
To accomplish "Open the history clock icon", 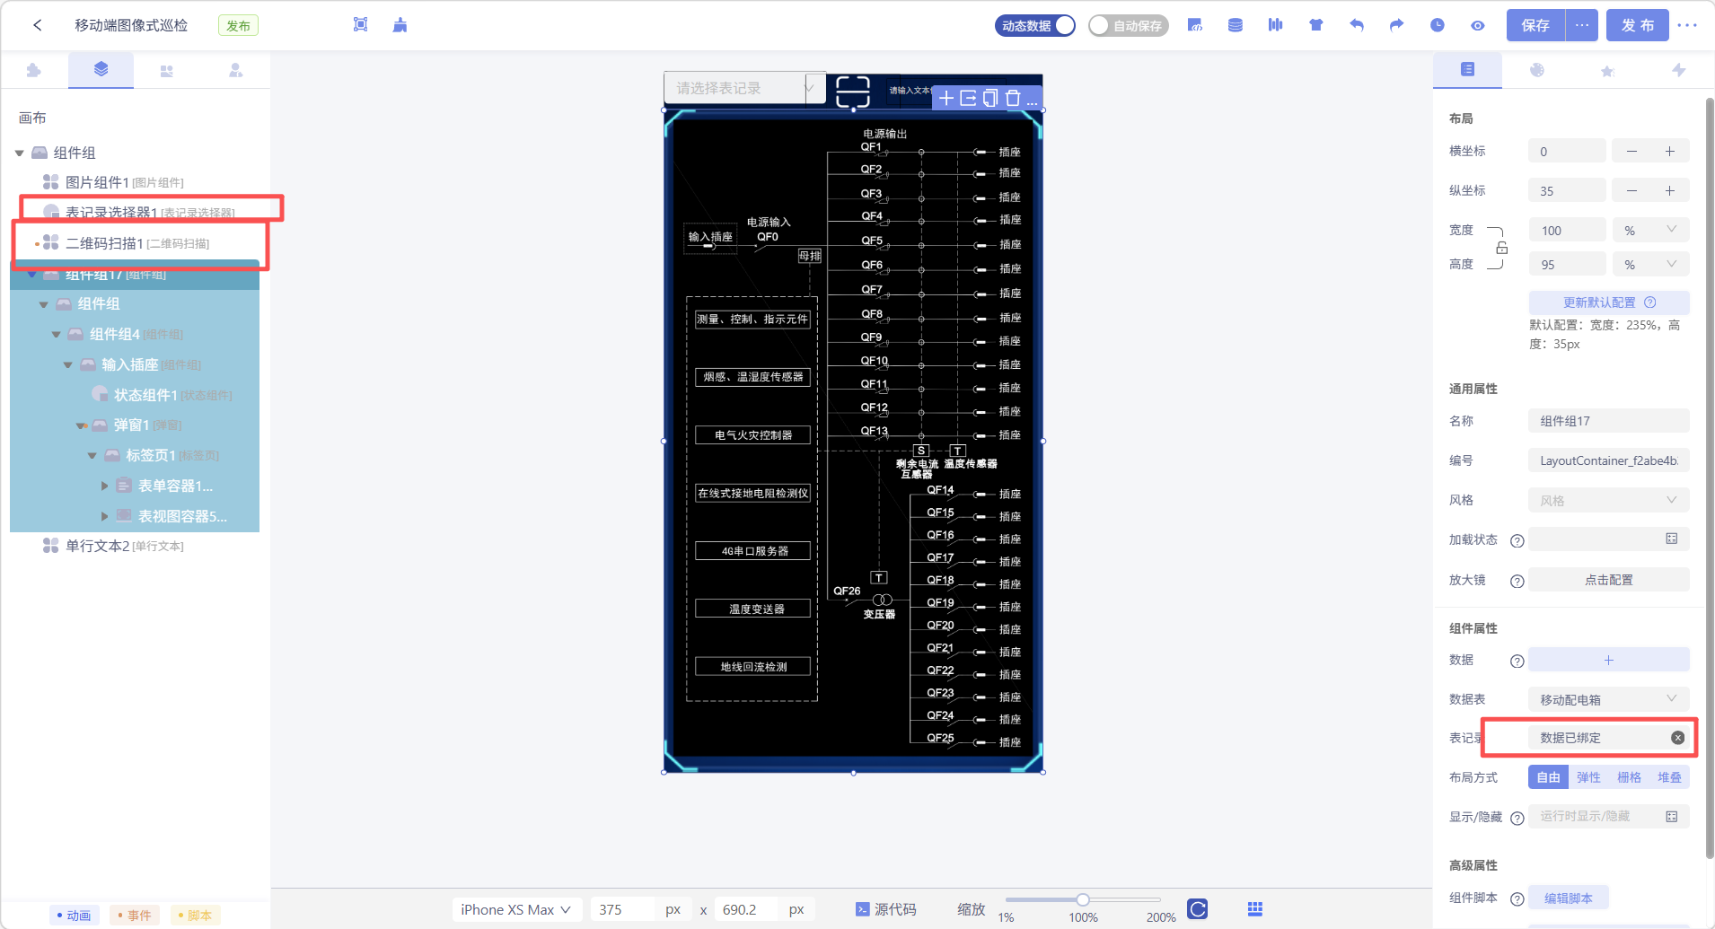I will coord(1437,25).
